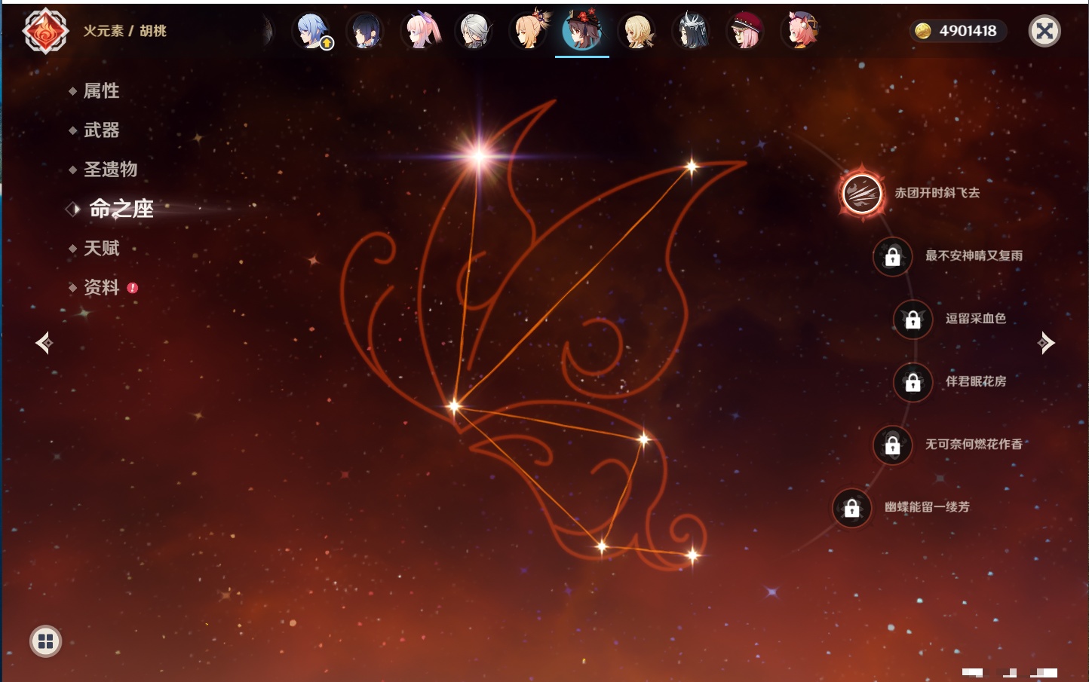This screenshot has width=1089, height=682.
Task: Click the locked constellation 幽蝶能留一缕芳 icon
Action: [851, 508]
